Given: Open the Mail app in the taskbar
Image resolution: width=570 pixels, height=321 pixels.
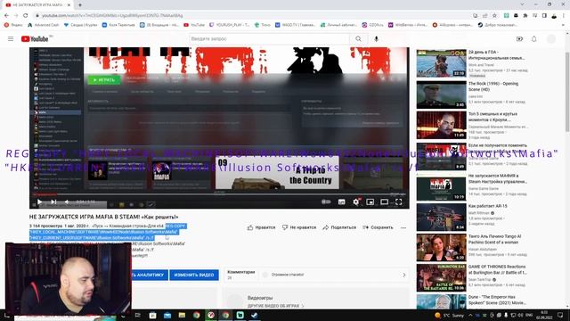Looking at the screenshot, I should (x=167, y=315).
